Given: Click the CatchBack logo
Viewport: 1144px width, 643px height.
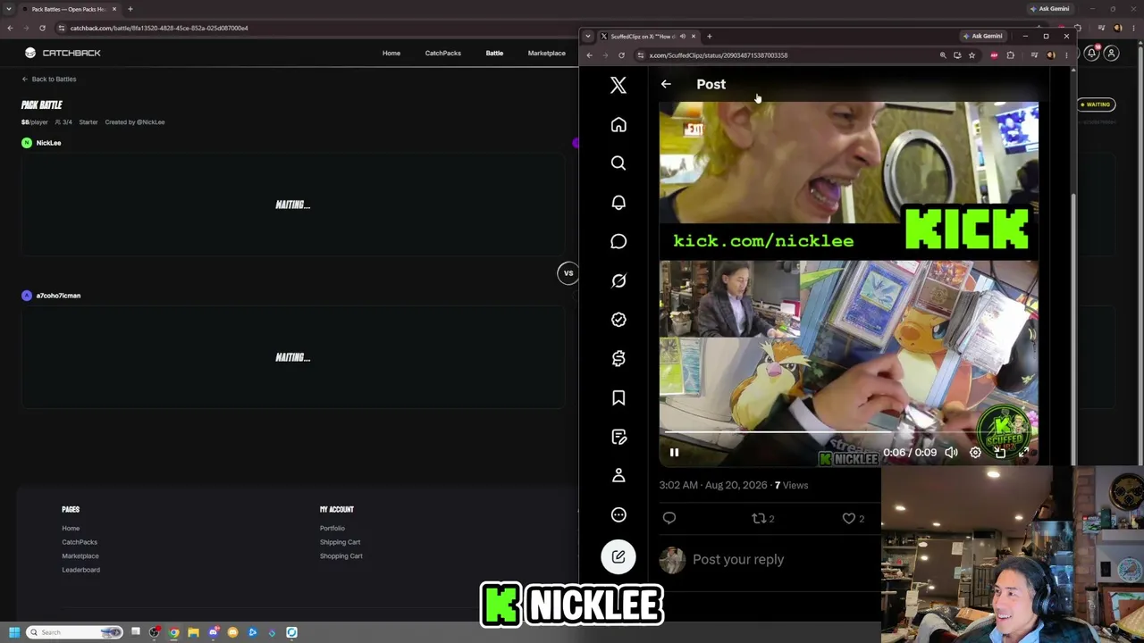Looking at the screenshot, I should coord(63,53).
